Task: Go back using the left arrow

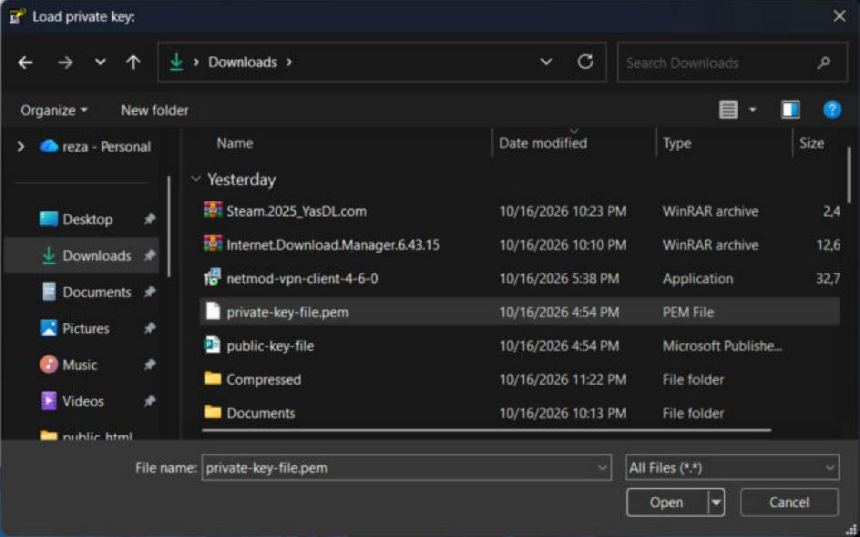Action: (x=26, y=63)
